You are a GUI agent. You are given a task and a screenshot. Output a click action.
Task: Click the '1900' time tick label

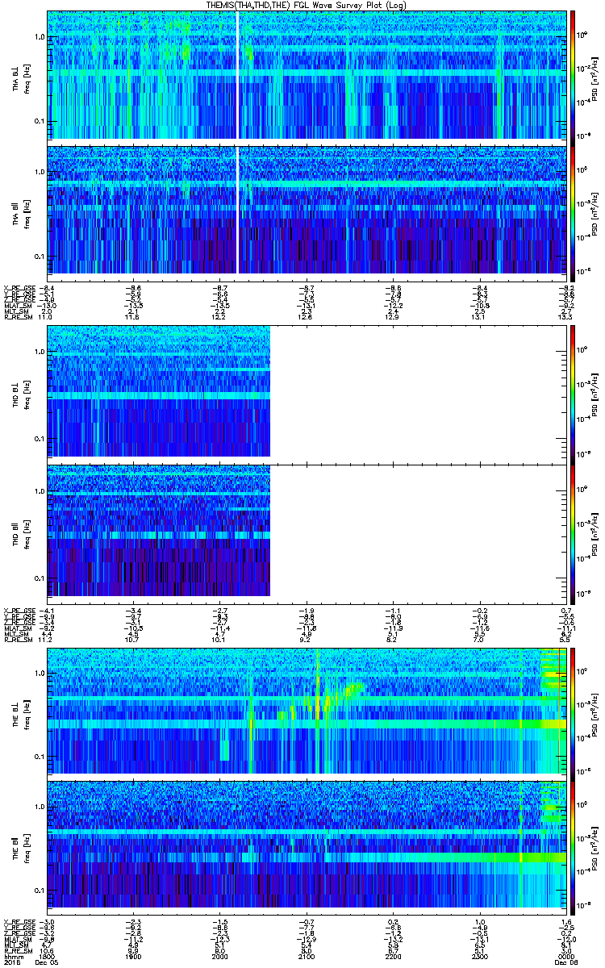(133, 957)
